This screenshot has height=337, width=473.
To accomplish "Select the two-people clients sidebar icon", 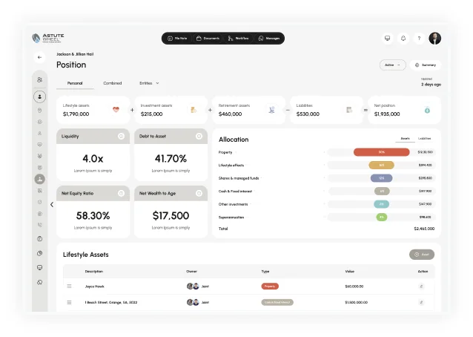I will pos(39,79).
